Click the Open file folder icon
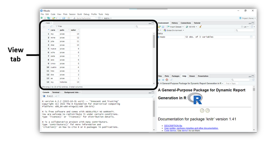 click(x=54, y=18)
